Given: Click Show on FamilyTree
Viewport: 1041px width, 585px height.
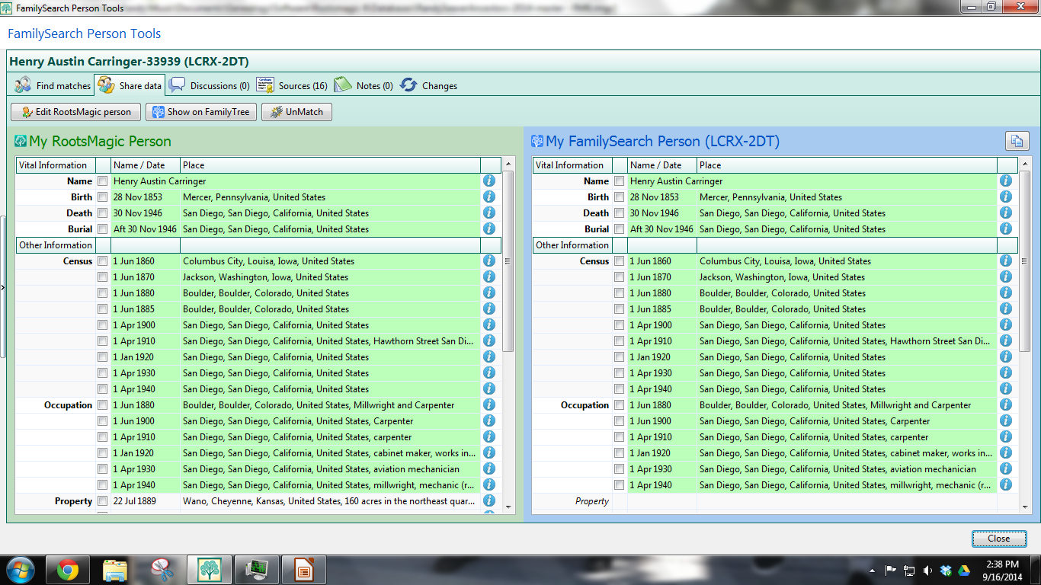Looking at the screenshot, I should (200, 111).
